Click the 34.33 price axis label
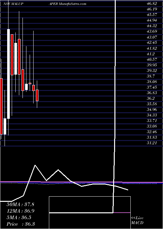The height and width of the screenshot is (229, 163). pyautogui.click(x=152, y=115)
